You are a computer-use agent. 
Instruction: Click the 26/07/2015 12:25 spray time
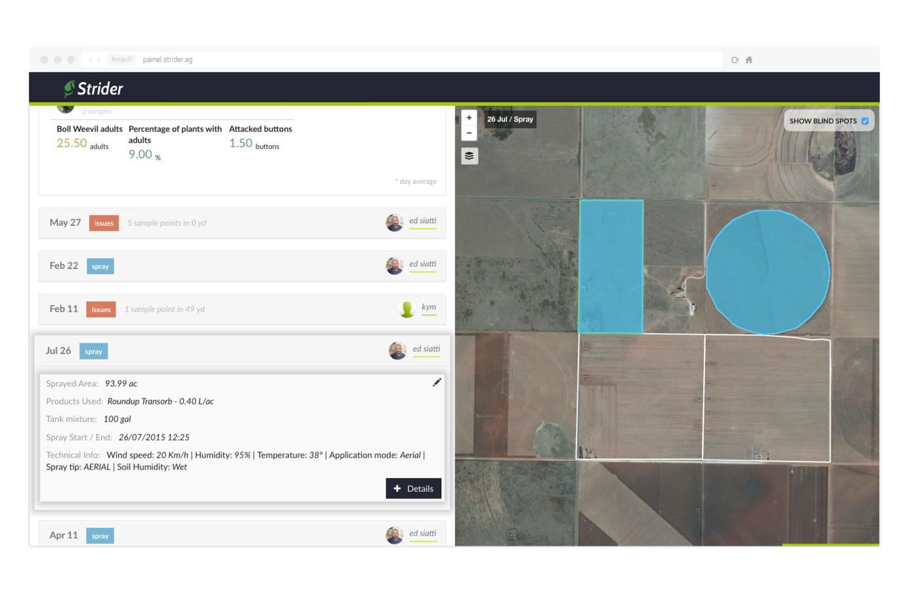click(x=154, y=437)
